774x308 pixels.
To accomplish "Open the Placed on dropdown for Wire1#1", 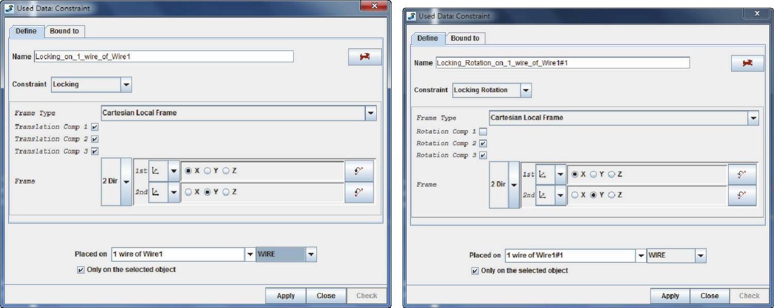I will point(641,256).
